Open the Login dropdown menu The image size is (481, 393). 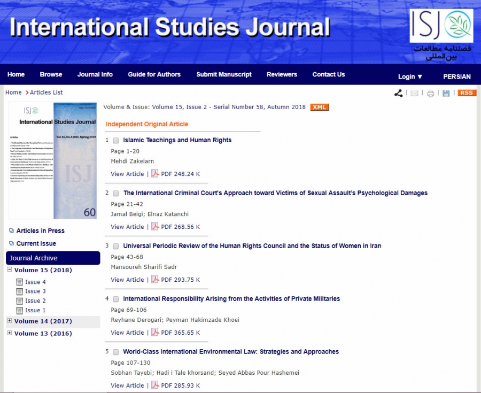(x=410, y=76)
